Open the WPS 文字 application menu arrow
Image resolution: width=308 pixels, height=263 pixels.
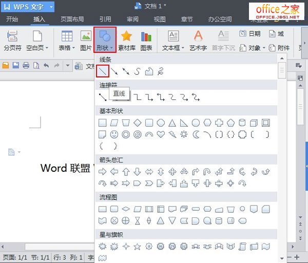(51, 7)
